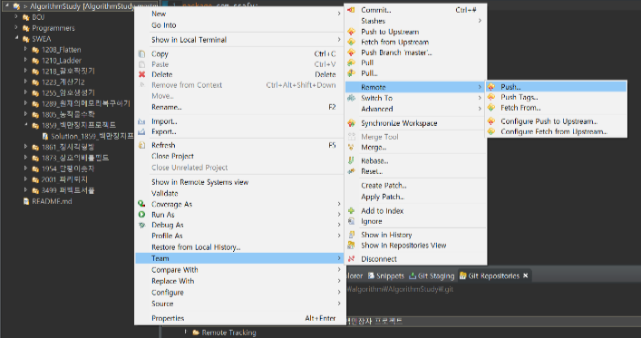
Task: Click the Debug As bug icon
Action: [141, 225]
